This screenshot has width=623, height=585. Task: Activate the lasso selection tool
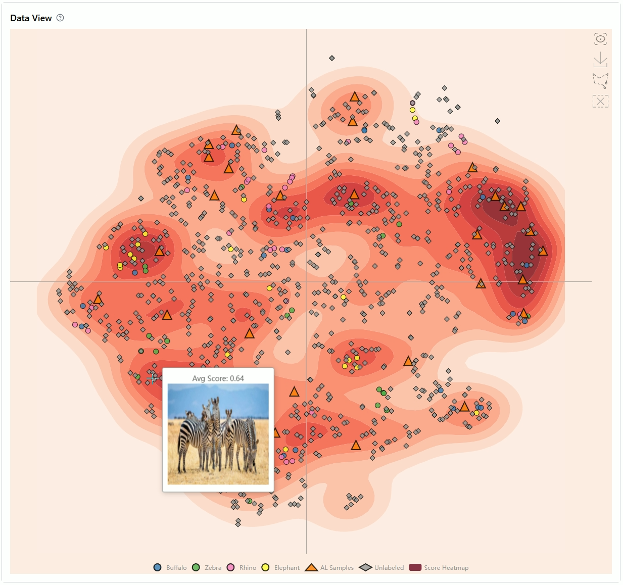[x=600, y=80]
